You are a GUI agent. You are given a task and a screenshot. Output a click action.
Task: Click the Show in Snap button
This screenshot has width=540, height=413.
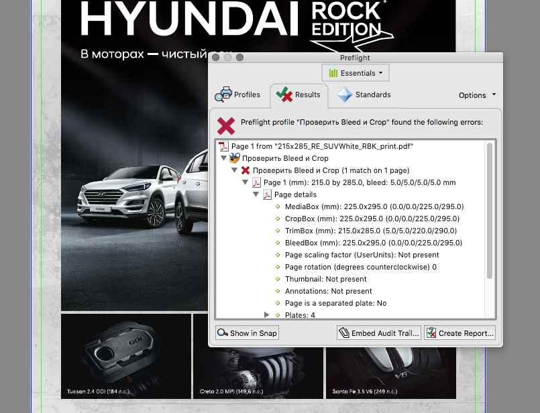pos(247,333)
